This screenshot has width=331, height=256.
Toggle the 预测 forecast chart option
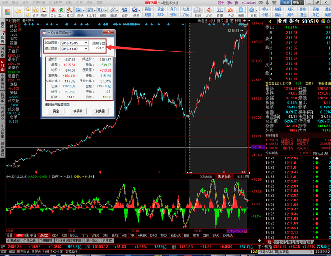238,21
